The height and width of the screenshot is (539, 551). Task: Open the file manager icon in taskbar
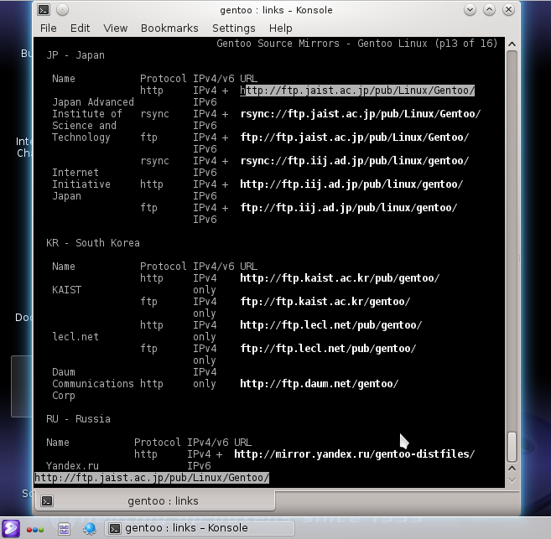point(64,528)
